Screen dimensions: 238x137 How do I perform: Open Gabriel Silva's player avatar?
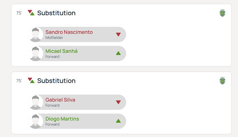tap(36, 102)
